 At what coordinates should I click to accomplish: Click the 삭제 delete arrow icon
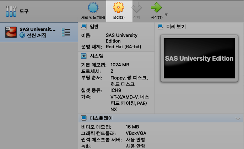137,7
